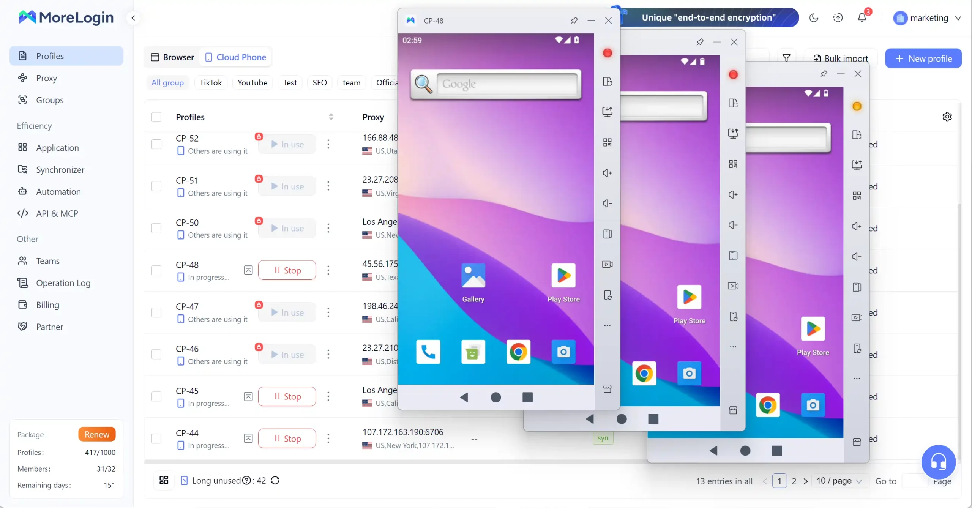
Task: Go to next page arrow in pagination
Action: [x=806, y=481]
